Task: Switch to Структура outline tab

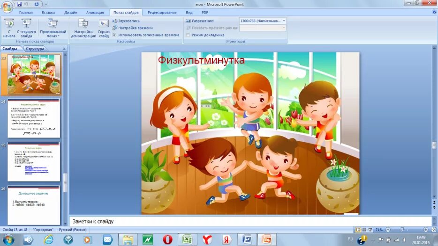Action: (x=35, y=49)
